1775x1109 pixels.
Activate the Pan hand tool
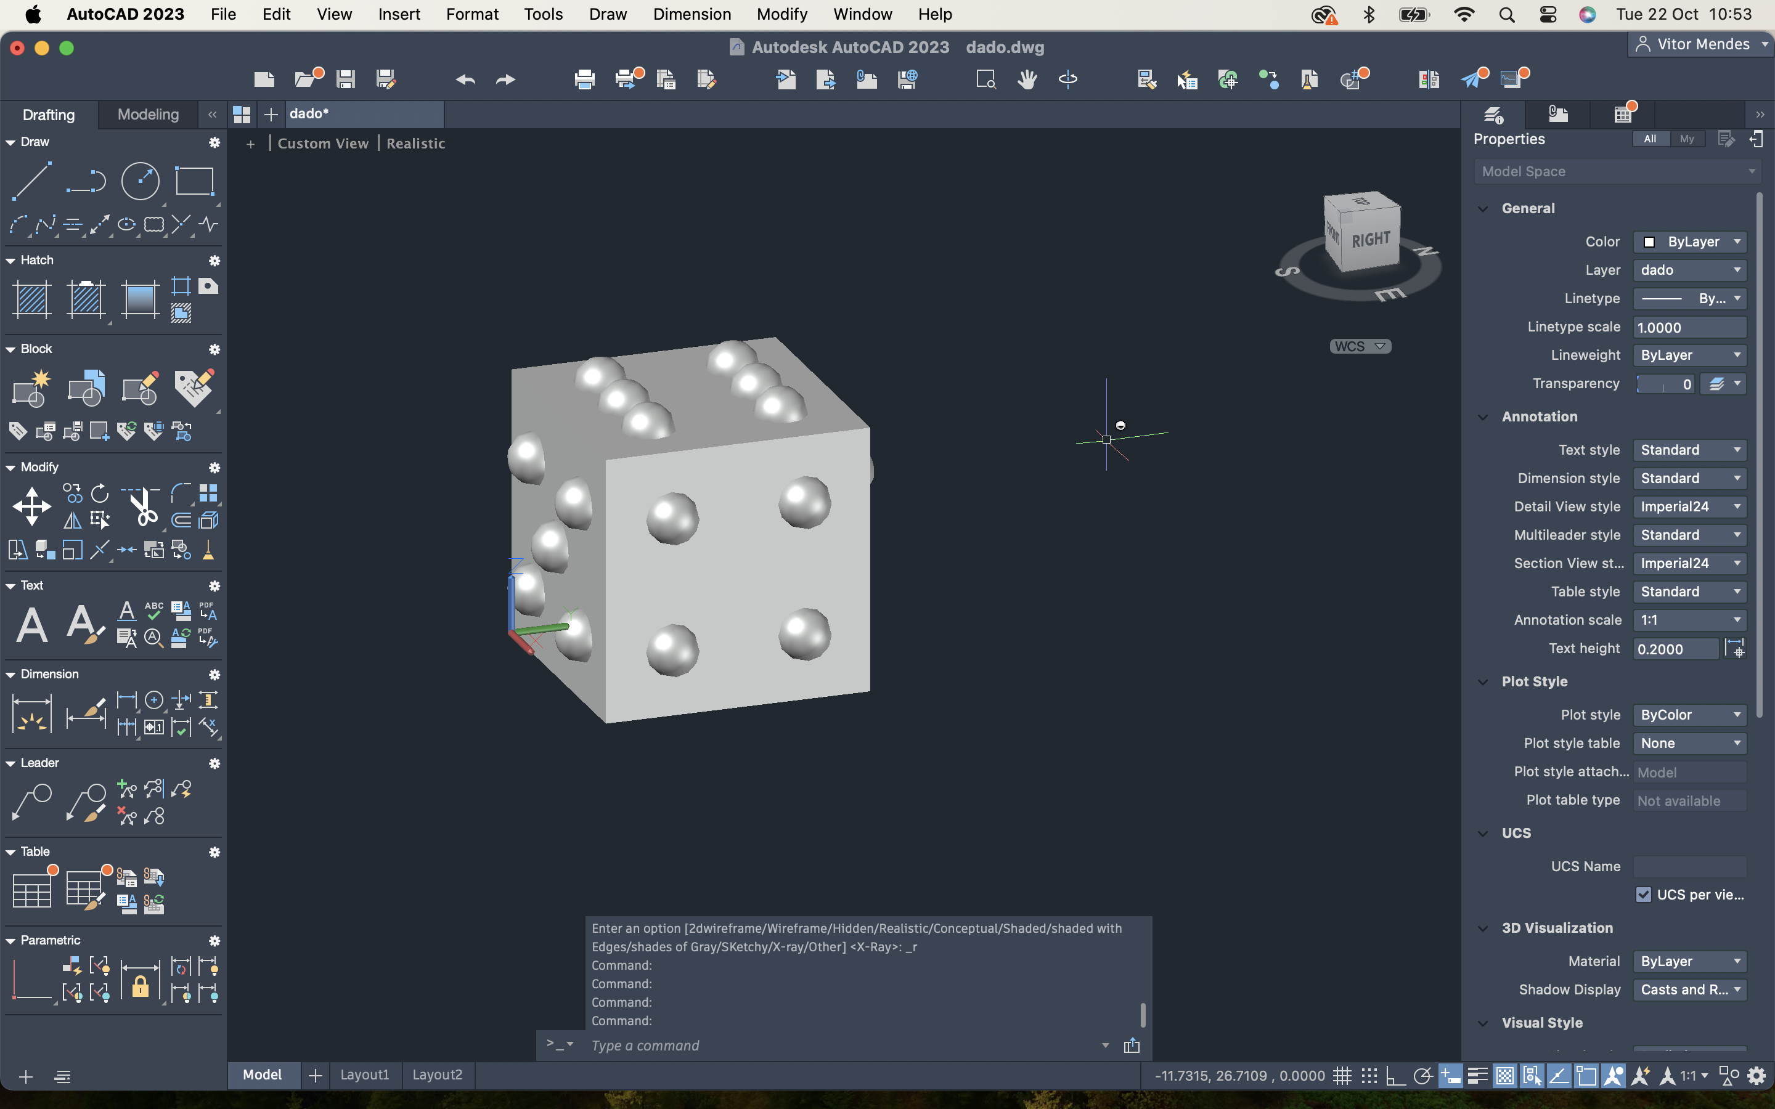click(1027, 79)
